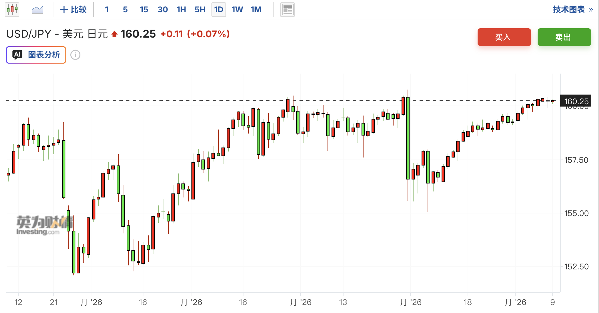599x313 pixels.
Task: Open the 比较 compare dropdown
Action: (x=73, y=10)
